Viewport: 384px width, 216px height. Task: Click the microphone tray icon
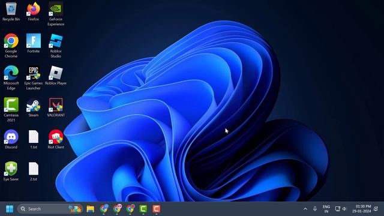click(x=315, y=209)
